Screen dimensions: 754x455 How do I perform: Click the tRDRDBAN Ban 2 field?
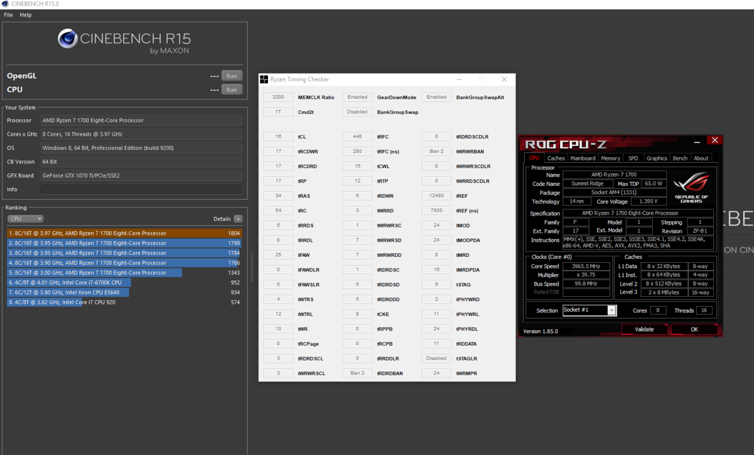tap(357, 373)
